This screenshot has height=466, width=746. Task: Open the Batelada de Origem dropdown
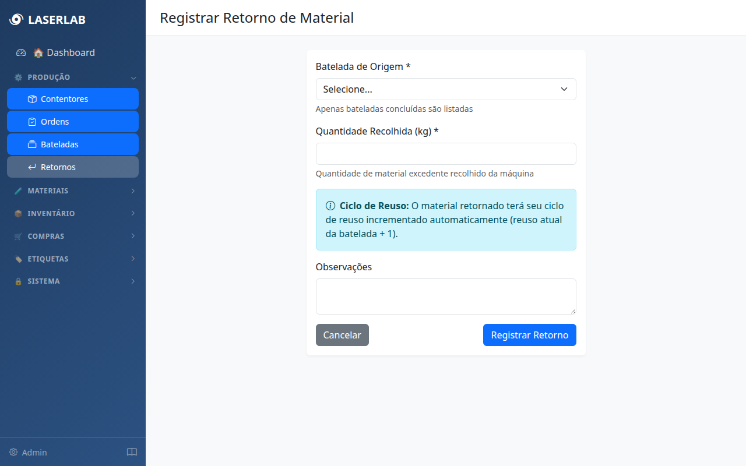pyautogui.click(x=446, y=89)
